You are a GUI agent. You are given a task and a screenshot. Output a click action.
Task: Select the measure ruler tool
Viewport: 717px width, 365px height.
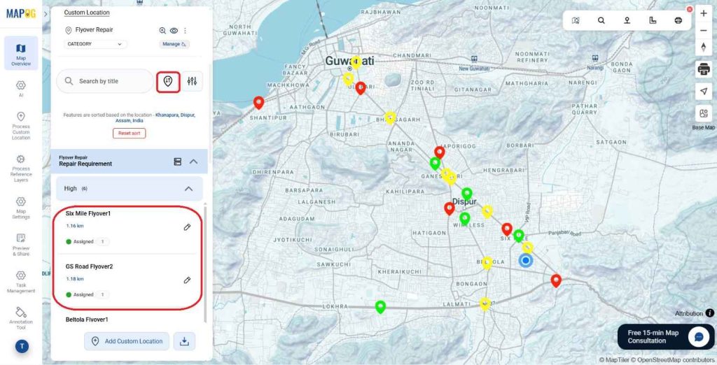653,20
